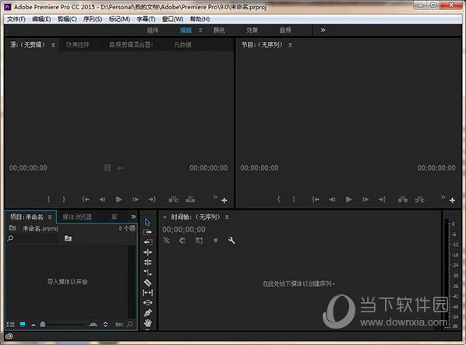Toggle linked selection in timeline

pos(199,240)
